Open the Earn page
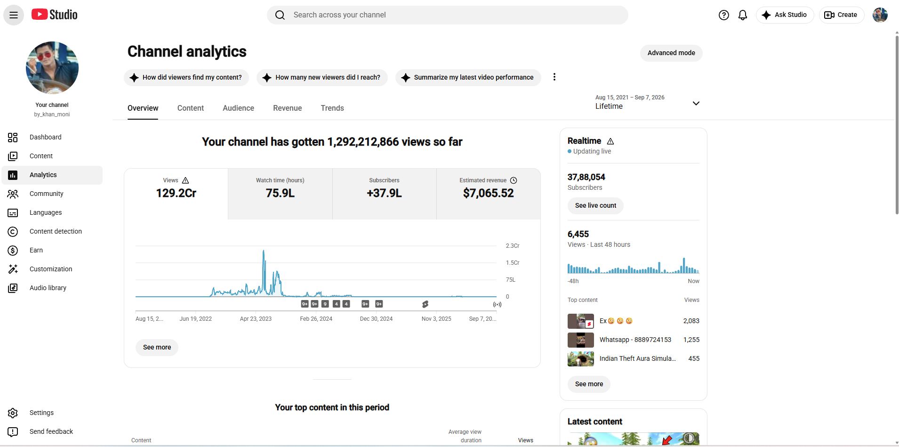 52,250
